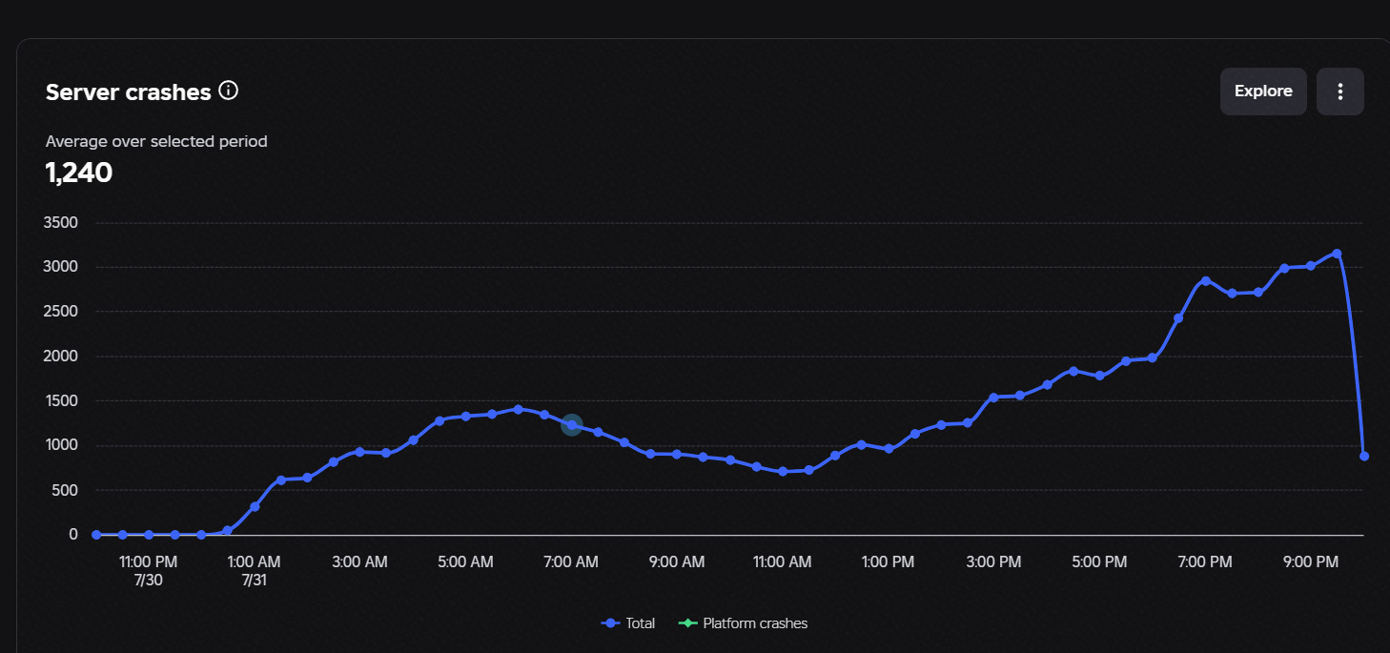The height and width of the screenshot is (653, 1390).
Task: Click the 500 y-axis label
Action: point(65,490)
